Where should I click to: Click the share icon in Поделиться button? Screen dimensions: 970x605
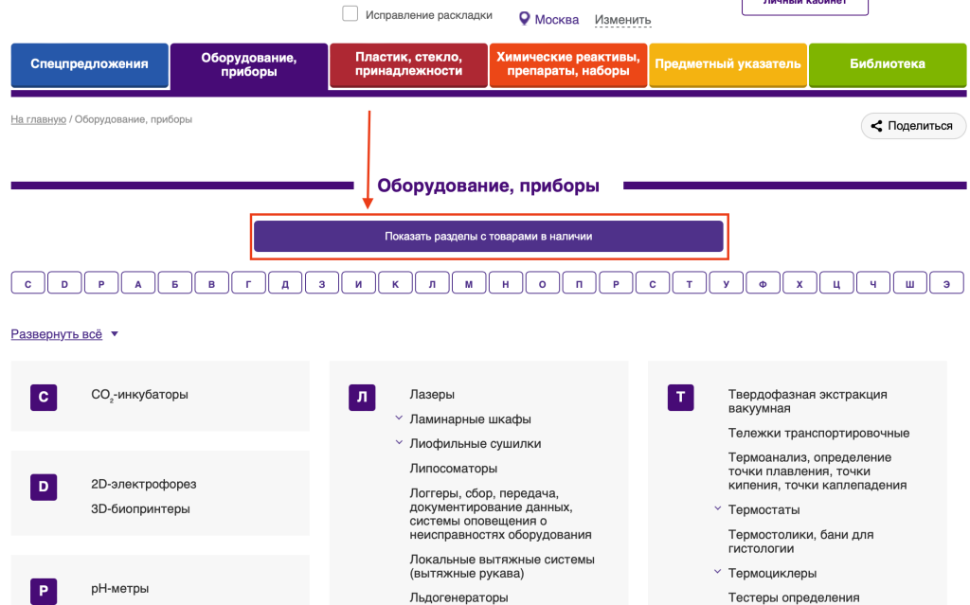pos(876,126)
